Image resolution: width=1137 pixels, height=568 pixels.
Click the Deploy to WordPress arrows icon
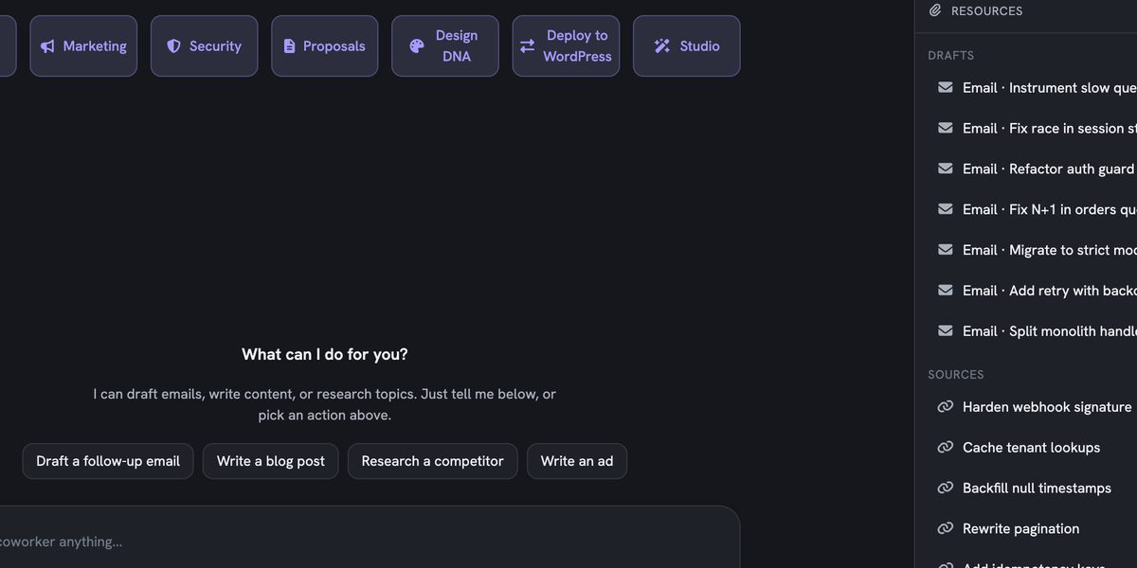[x=528, y=46]
